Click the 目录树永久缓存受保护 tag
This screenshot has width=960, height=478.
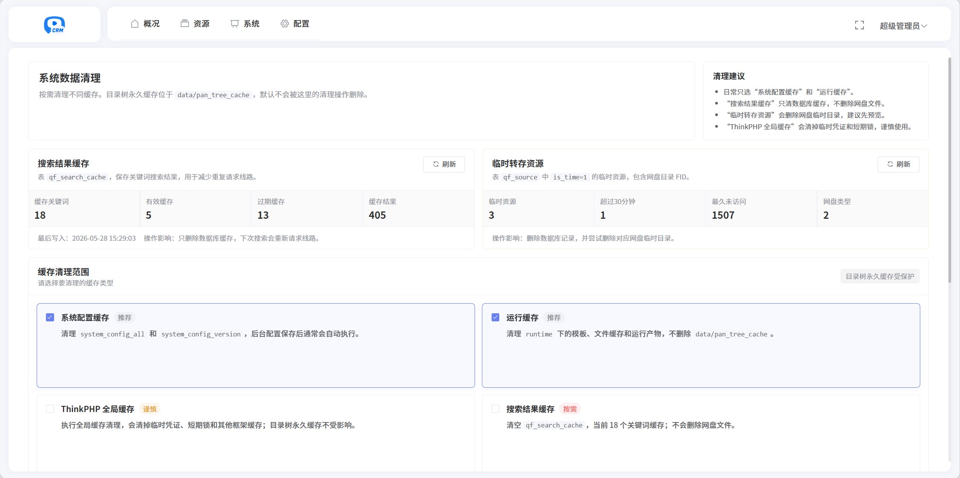880,276
